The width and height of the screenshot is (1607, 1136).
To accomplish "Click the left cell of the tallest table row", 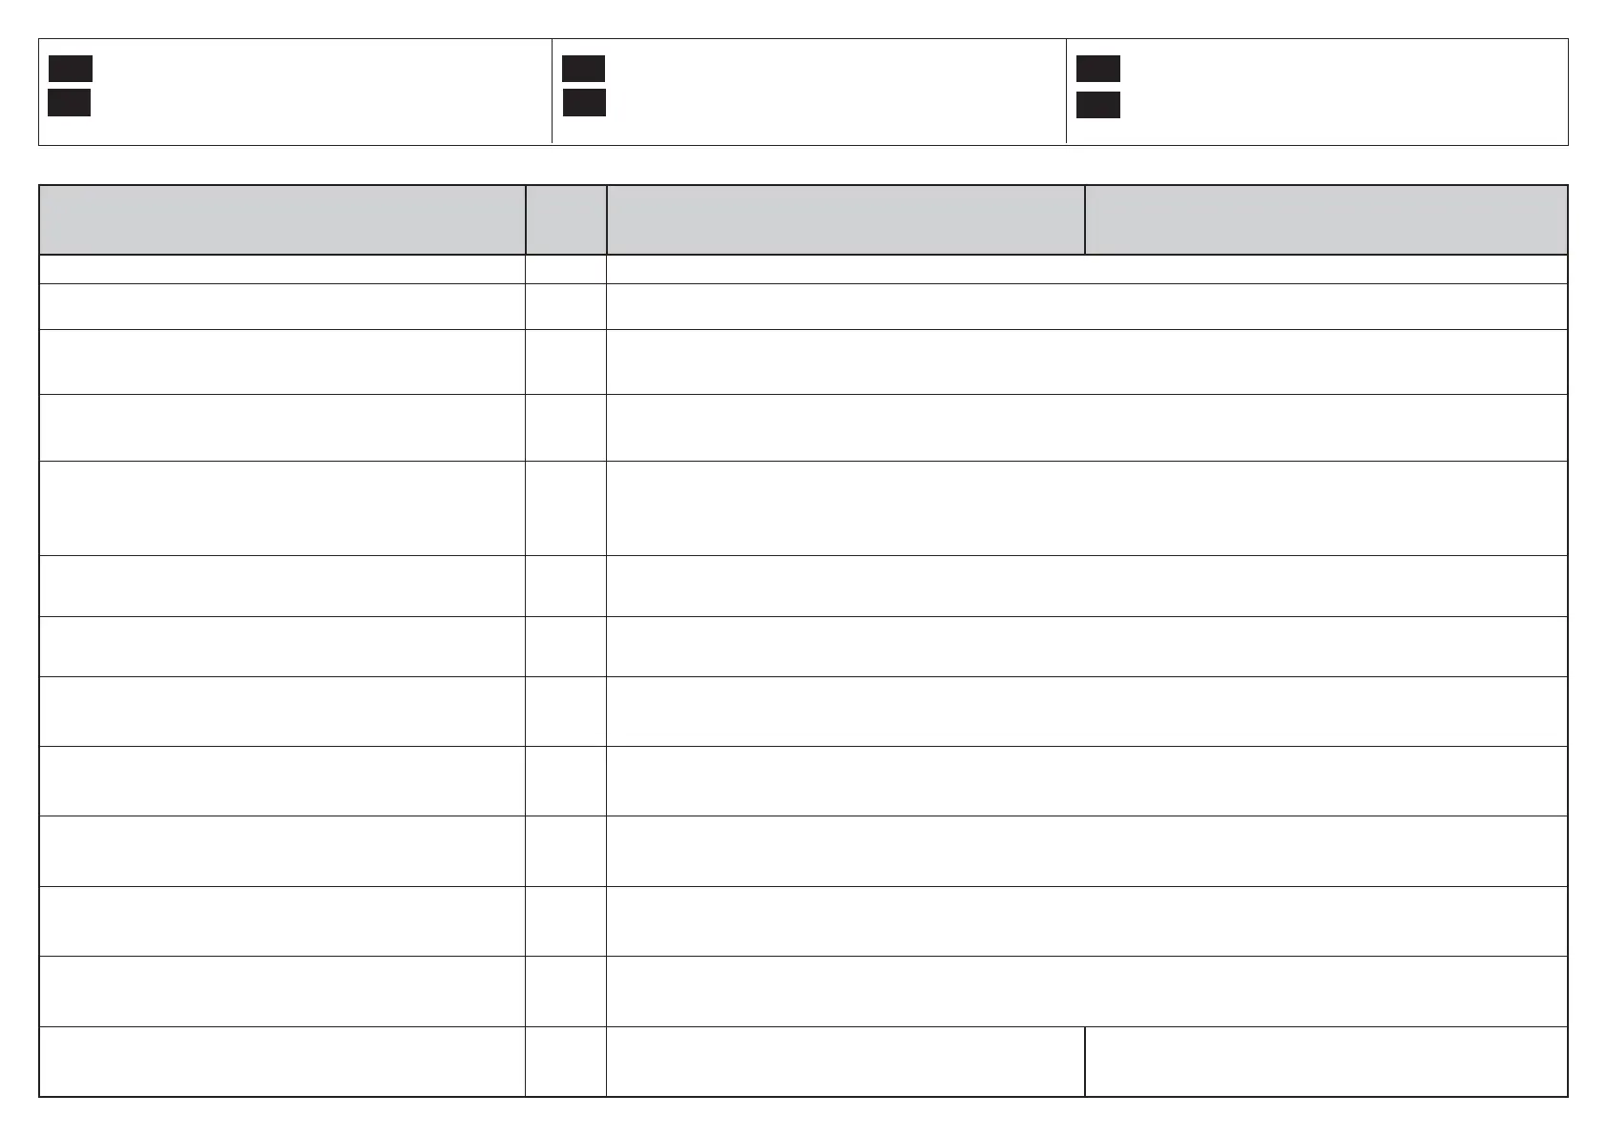I will click(282, 508).
